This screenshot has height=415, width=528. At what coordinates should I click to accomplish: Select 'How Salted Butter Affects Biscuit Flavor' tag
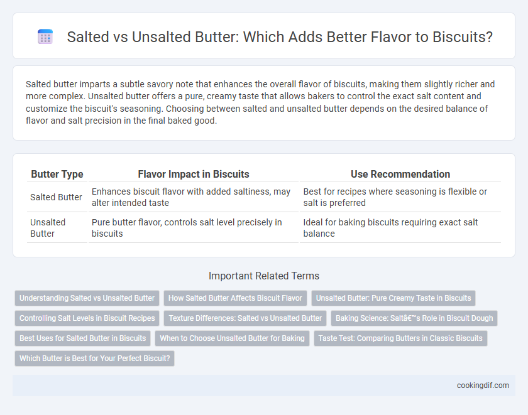[235, 298]
